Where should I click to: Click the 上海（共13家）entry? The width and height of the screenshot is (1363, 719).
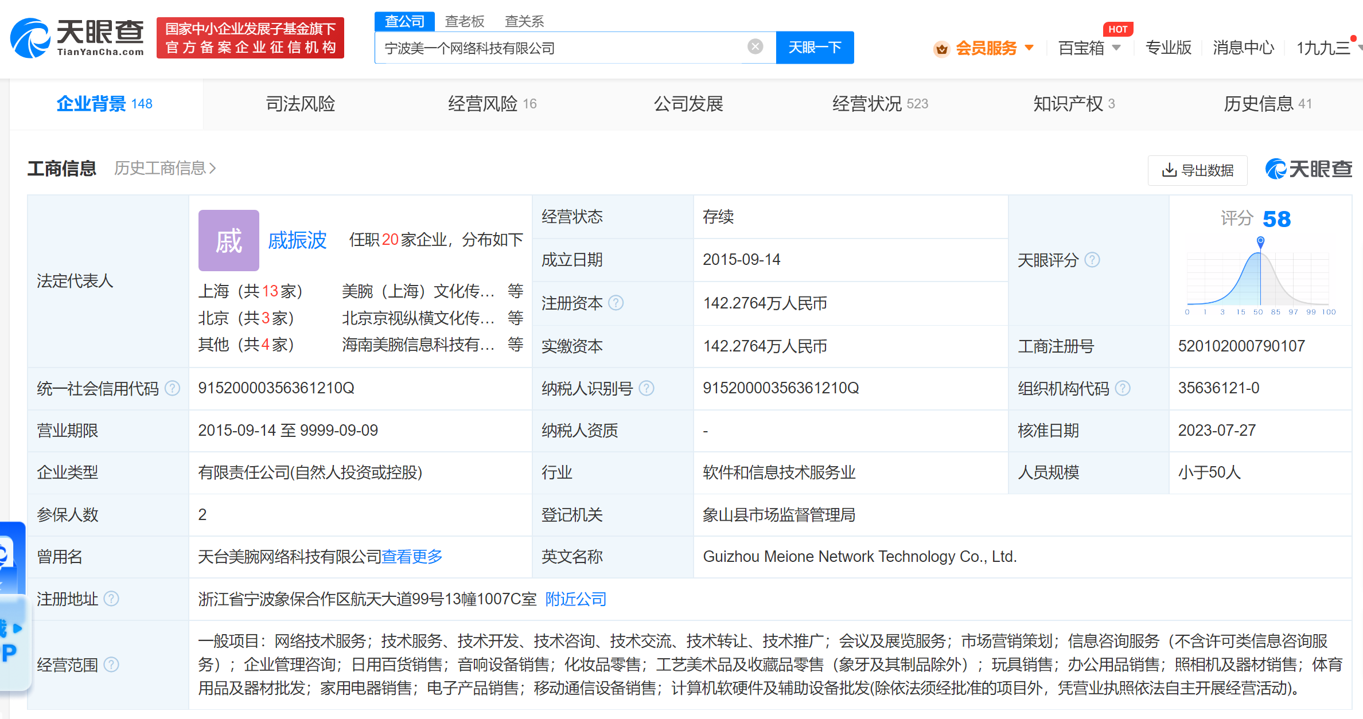pos(250,291)
